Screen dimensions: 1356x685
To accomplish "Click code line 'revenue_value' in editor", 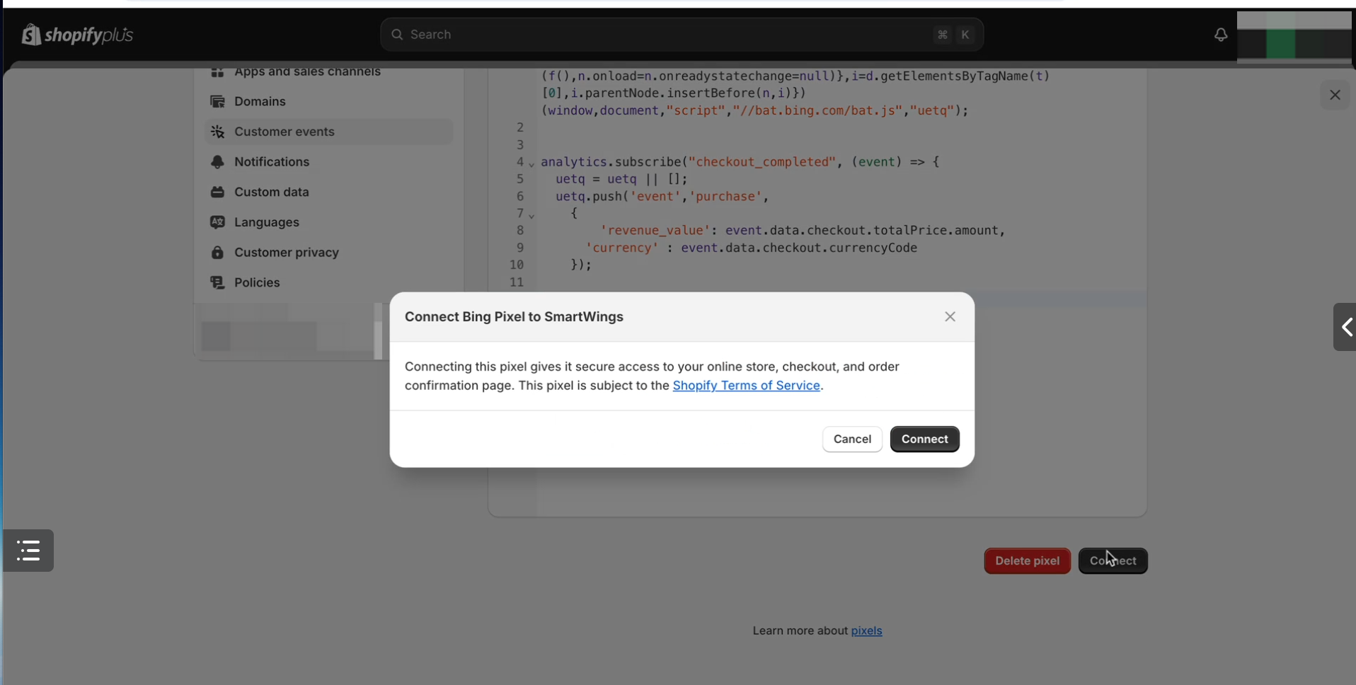I will click(x=803, y=231).
